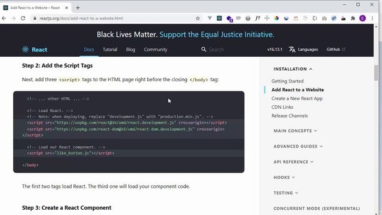Click the page vertical scrollbar thumb
The width and height of the screenshot is (382, 215).
point(376,73)
